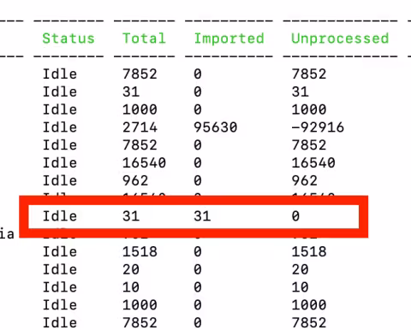Click Imported 0 in the 1518 row
411x330 pixels.
click(x=198, y=251)
